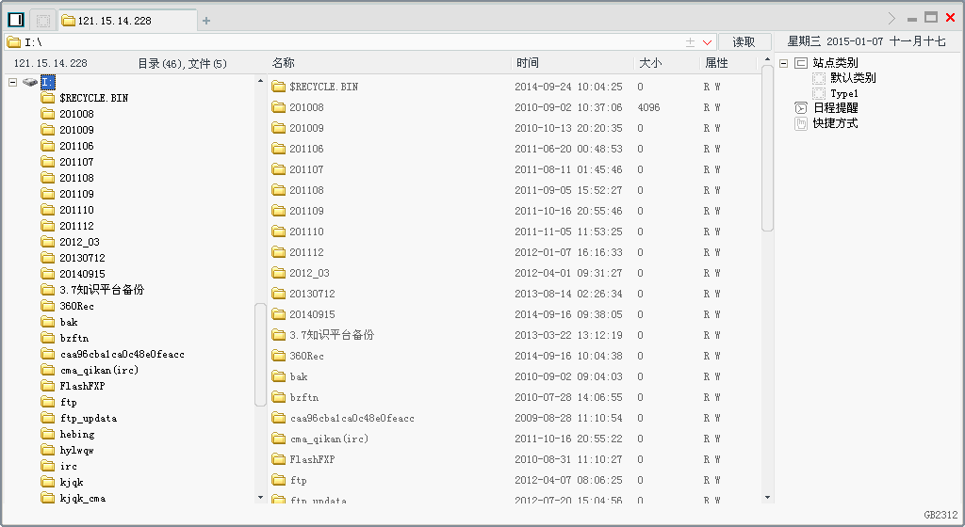Open 日程提醒 item
Screen dimensions: 965x527
(x=835, y=108)
